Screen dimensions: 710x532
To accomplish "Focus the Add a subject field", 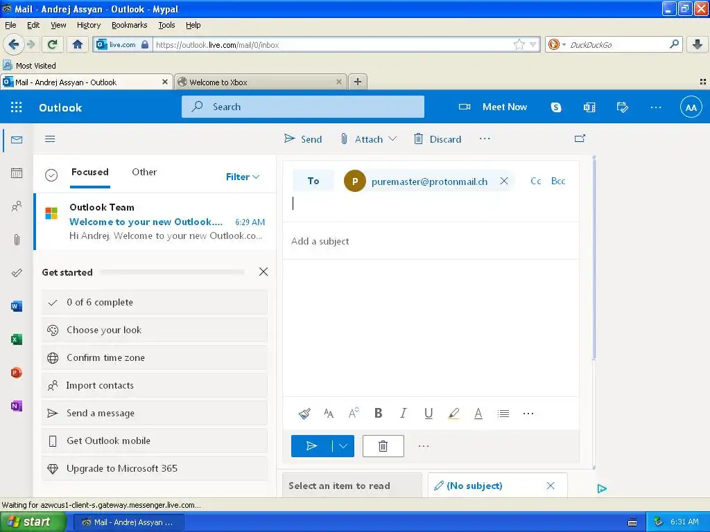I will click(x=430, y=241).
